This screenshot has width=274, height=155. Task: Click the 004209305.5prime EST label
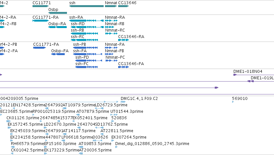[x=19, y=99]
